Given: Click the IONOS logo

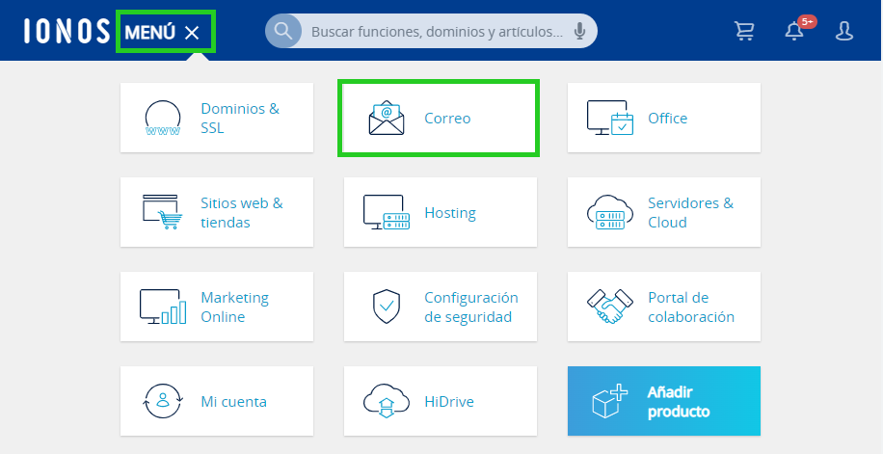Looking at the screenshot, I should click(67, 32).
